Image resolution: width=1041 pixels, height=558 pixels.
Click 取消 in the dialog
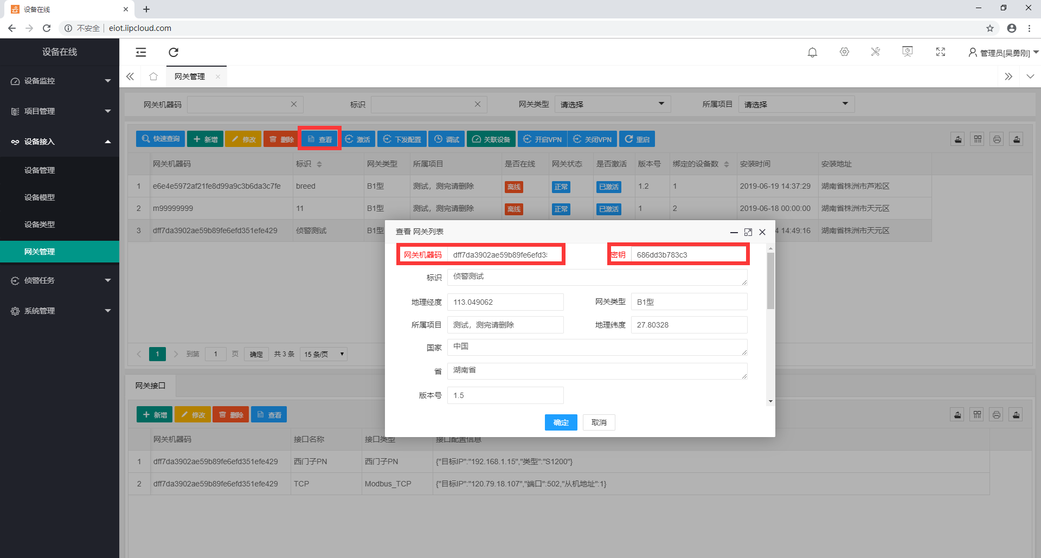(x=599, y=422)
